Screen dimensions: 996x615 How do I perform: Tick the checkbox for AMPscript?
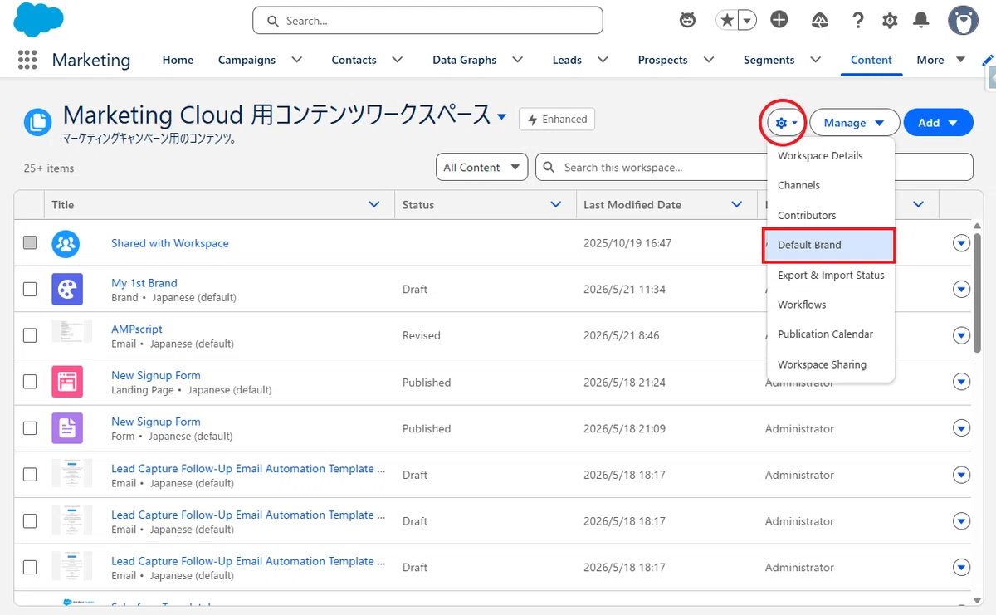(30, 335)
